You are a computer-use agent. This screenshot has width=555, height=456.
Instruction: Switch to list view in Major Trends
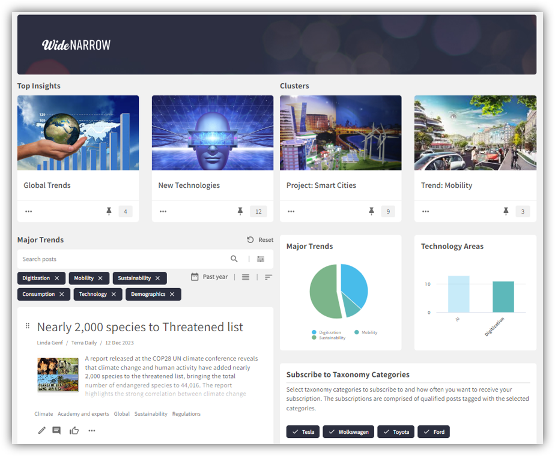245,277
